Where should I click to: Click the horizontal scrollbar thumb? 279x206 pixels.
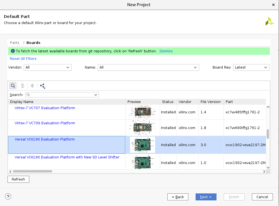pyautogui.click(x=33, y=171)
